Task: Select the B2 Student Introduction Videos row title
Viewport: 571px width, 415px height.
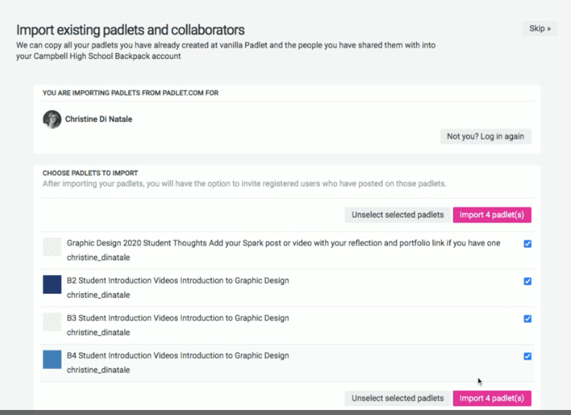Action: click(178, 281)
